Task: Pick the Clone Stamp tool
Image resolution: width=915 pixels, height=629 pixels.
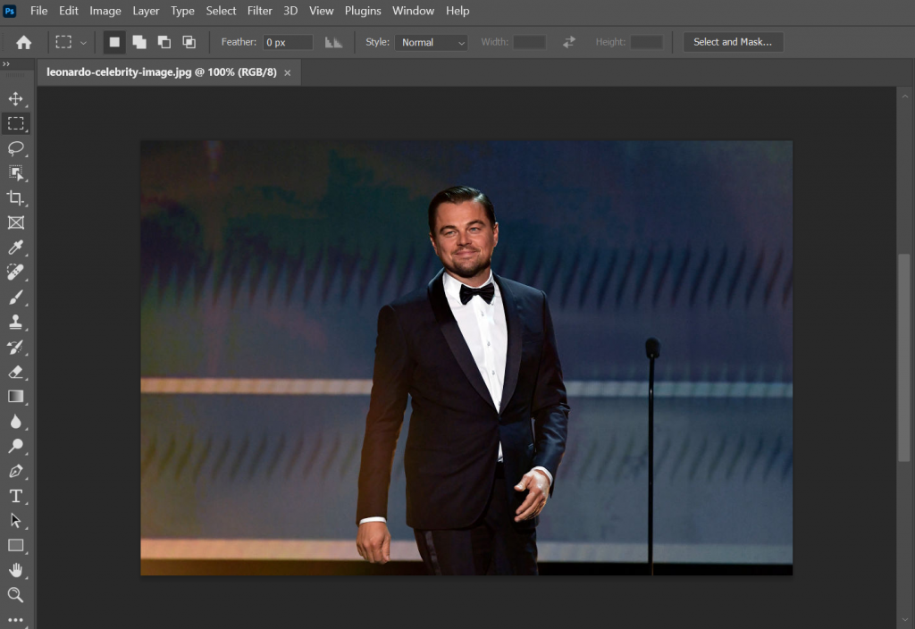Action: [x=16, y=323]
